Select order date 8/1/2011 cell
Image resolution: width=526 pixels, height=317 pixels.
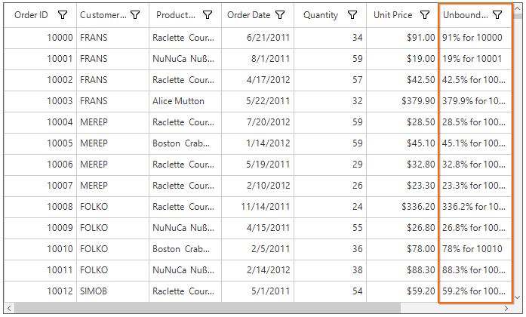pyautogui.click(x=257, y=59)
